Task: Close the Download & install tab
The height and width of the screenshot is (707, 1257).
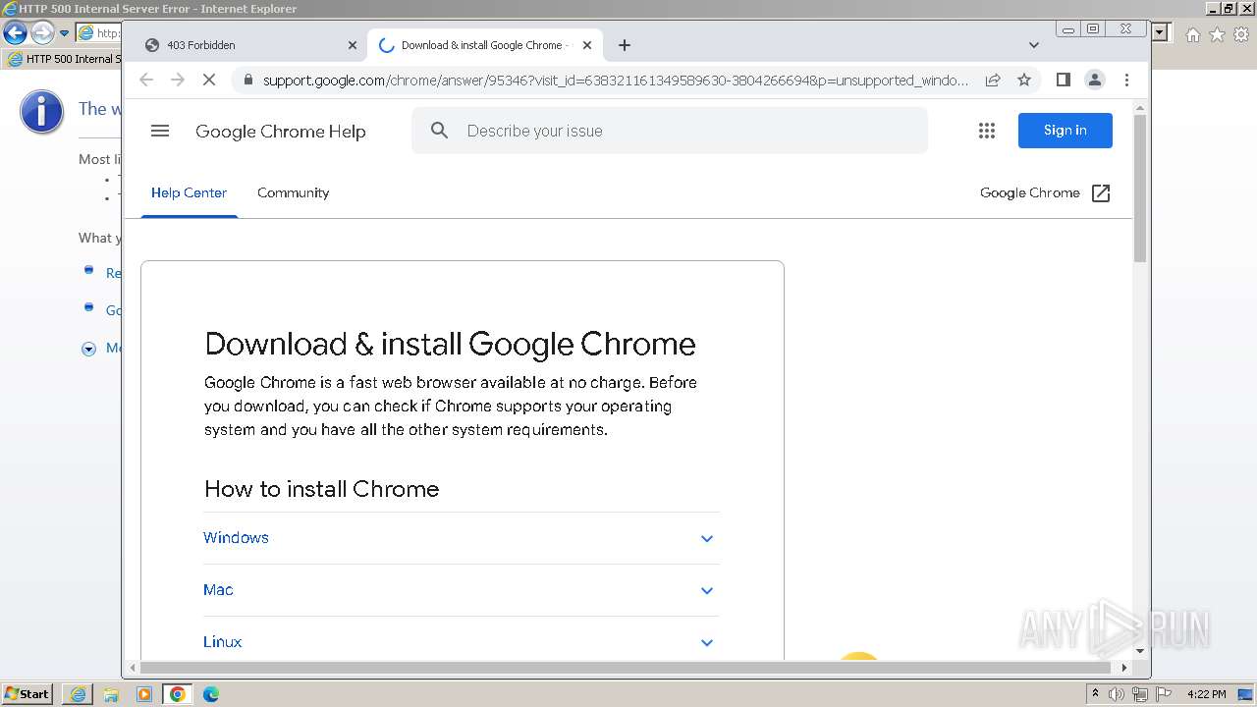Action: (587, 45)
